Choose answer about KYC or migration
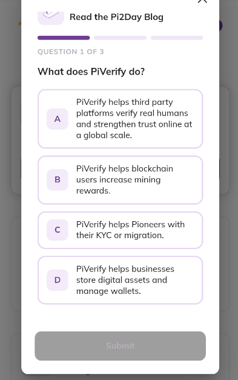Image resolution: width=238 pixels, height=380 pixels. [120, 230]
